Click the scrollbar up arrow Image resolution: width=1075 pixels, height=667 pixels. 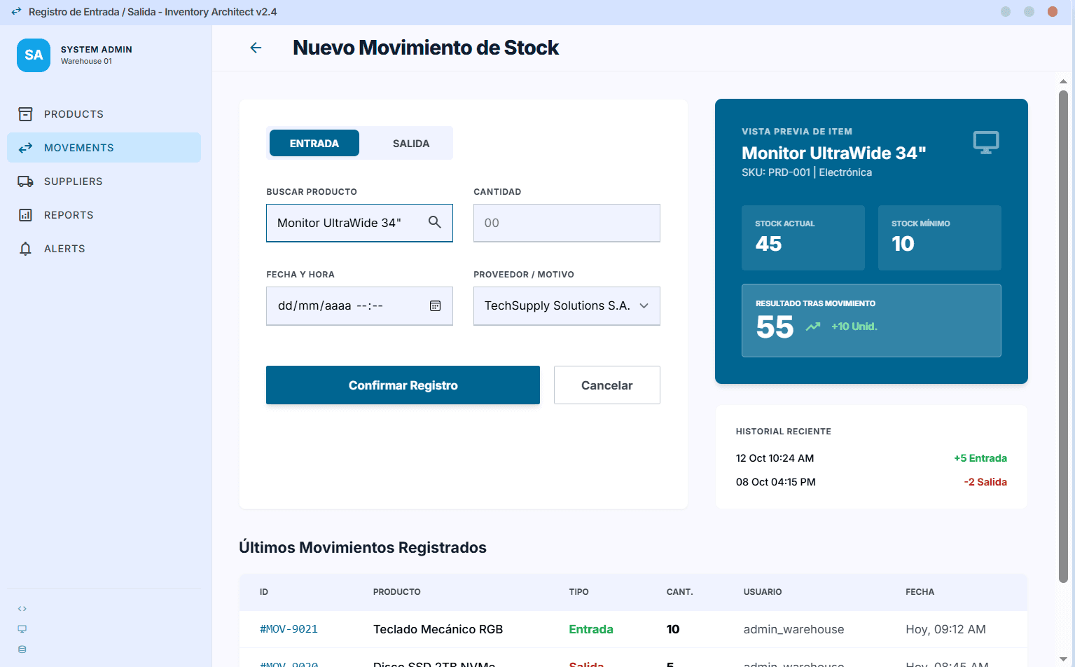point(1063,81)
